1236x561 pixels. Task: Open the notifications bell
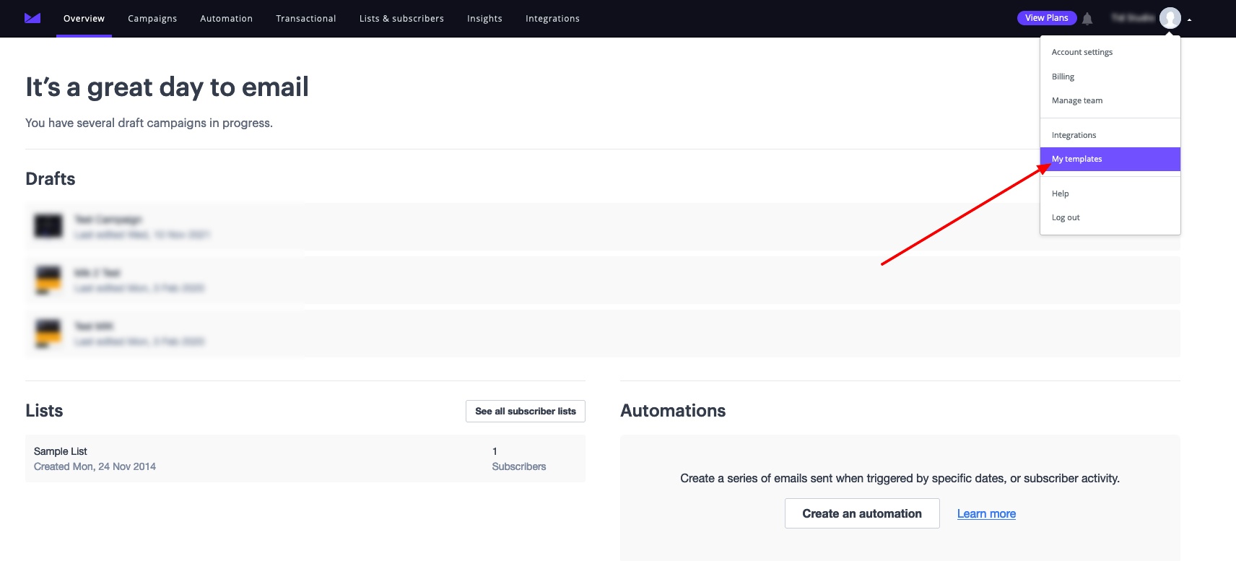pyautogui.click(x=1087, y=19)
